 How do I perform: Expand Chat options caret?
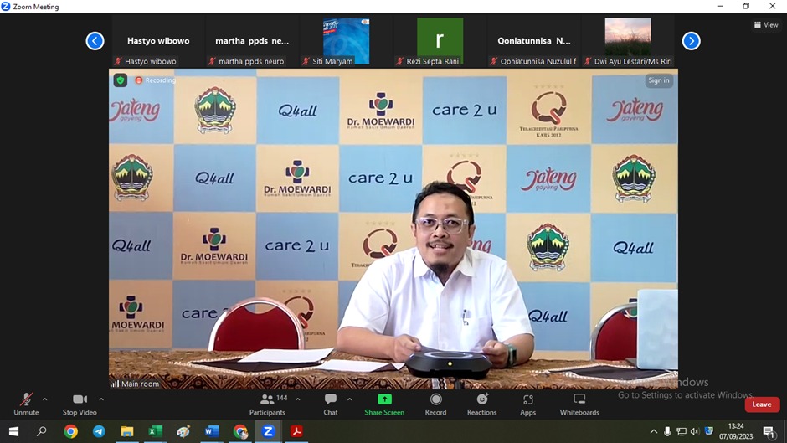(349, 399)
